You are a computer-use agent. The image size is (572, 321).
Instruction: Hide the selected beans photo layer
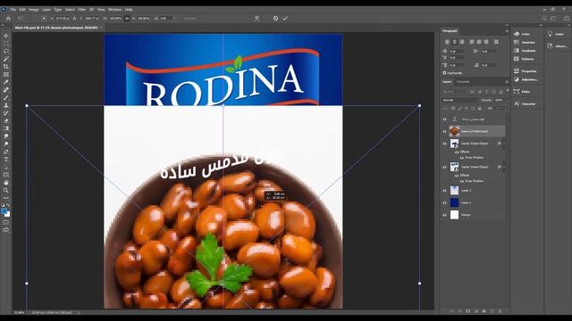[x=444, y=131]
